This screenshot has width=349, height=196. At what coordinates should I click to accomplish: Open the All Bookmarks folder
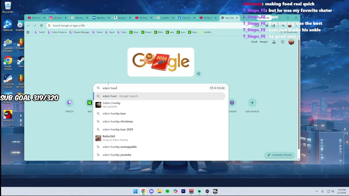coord(288,32)
